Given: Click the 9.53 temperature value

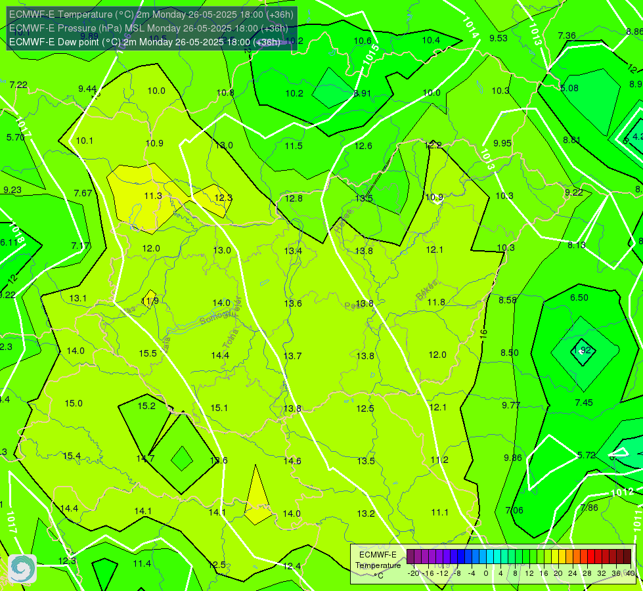Looking at the screenshot, I should pyautogui.click(x=499, y=38).
